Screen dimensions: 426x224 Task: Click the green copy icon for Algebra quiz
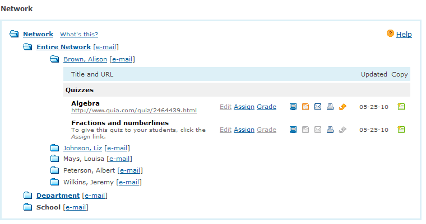(x=401, y=107)
